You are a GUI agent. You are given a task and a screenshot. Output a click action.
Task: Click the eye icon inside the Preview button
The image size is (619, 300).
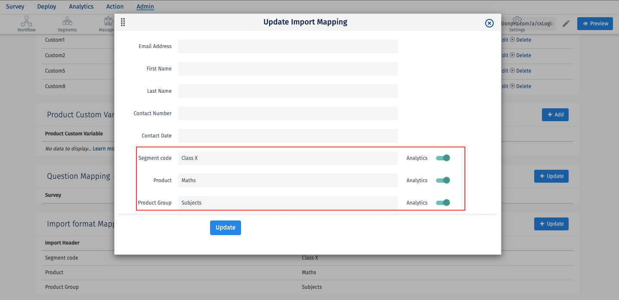[586, 24]
